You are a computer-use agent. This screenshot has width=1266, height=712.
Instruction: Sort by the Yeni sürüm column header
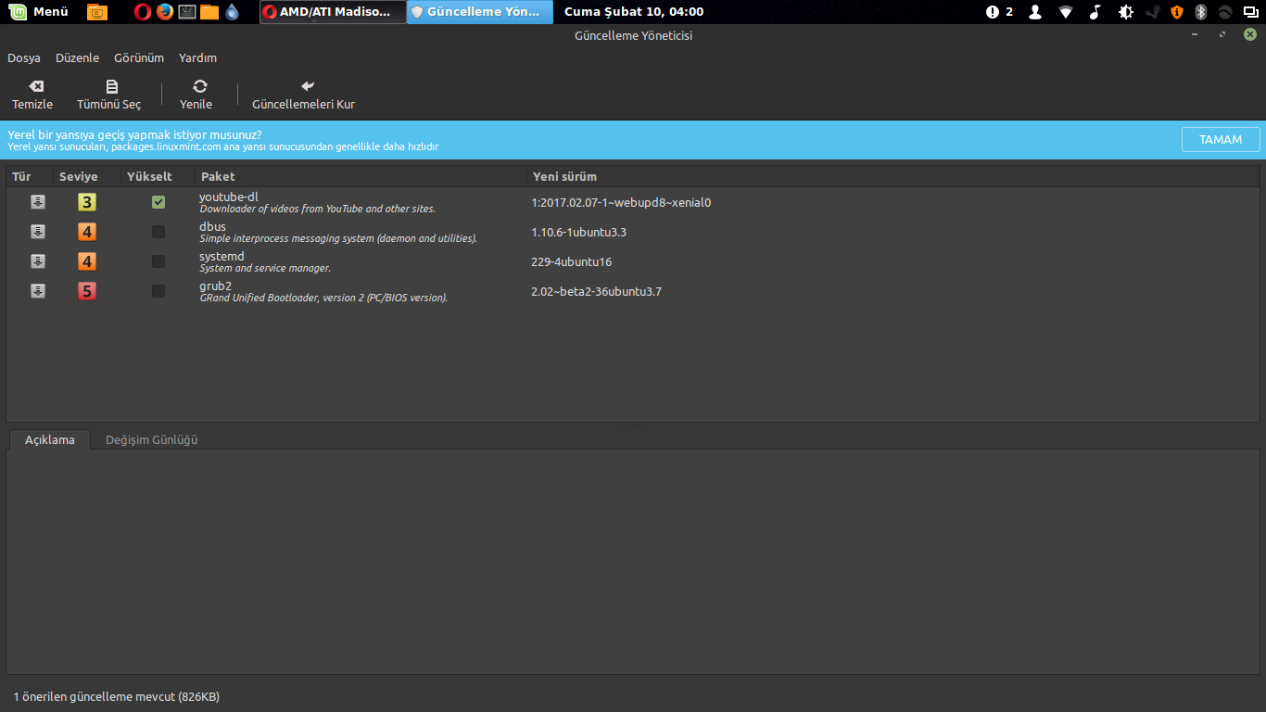pos(893,176)
